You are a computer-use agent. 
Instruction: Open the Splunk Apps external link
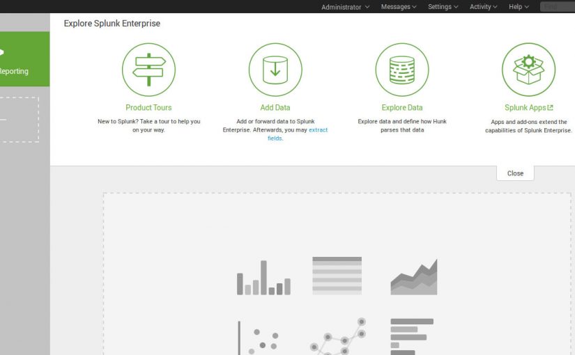coord(528,107)
